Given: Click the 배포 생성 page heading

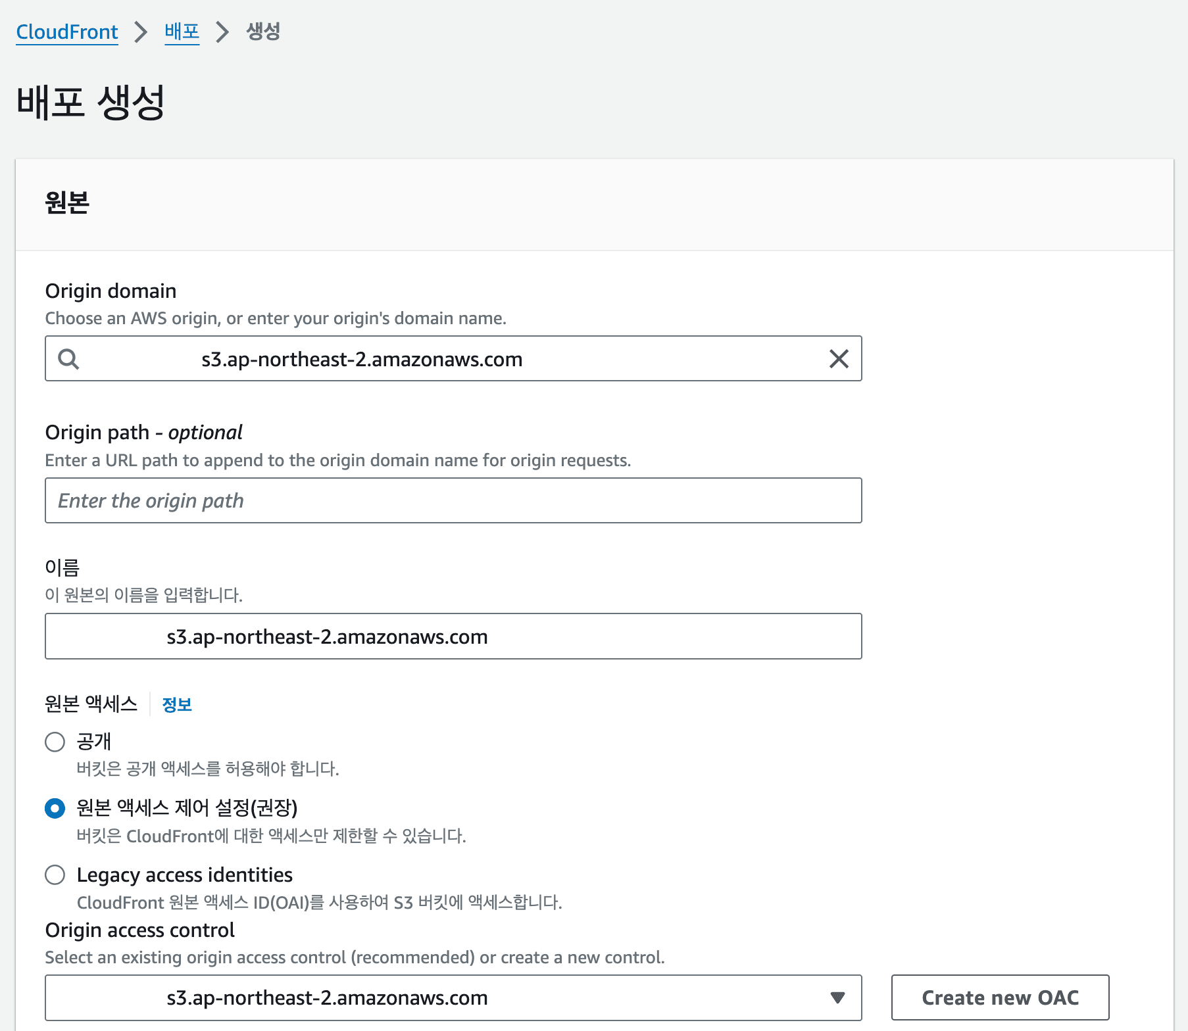Looking at the screenshot, I should [x=90, y=103].
